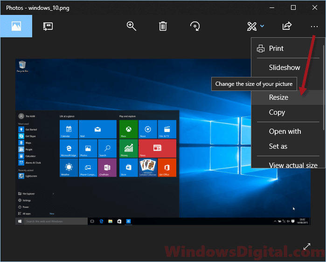The width and height of the screenshot is (326, 262).
Task: Click the printer icon beside Print
Action: pyautogui.click(x=261, y=48)
